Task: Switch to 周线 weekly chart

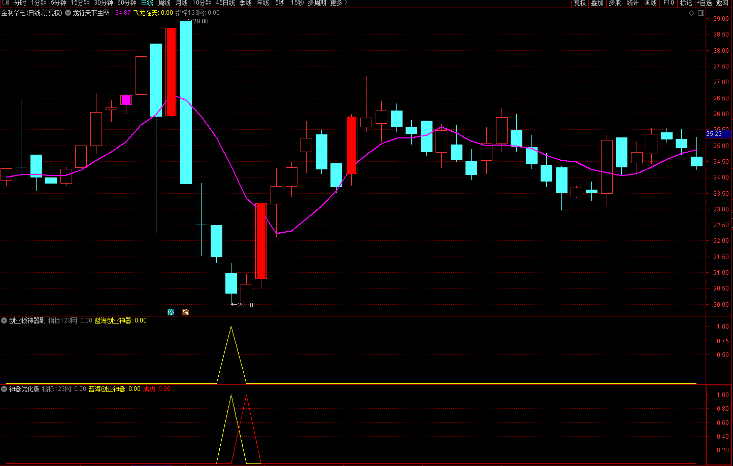Action: [x=164, y=3]
